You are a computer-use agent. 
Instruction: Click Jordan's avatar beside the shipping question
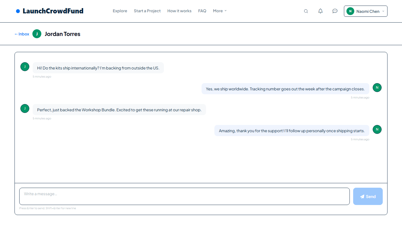tap(25, 67)
